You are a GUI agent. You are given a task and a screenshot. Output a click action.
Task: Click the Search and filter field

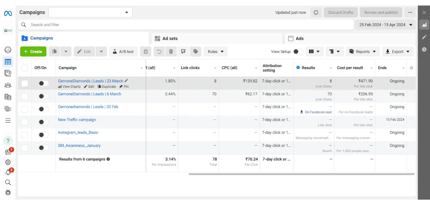(186, 25)
